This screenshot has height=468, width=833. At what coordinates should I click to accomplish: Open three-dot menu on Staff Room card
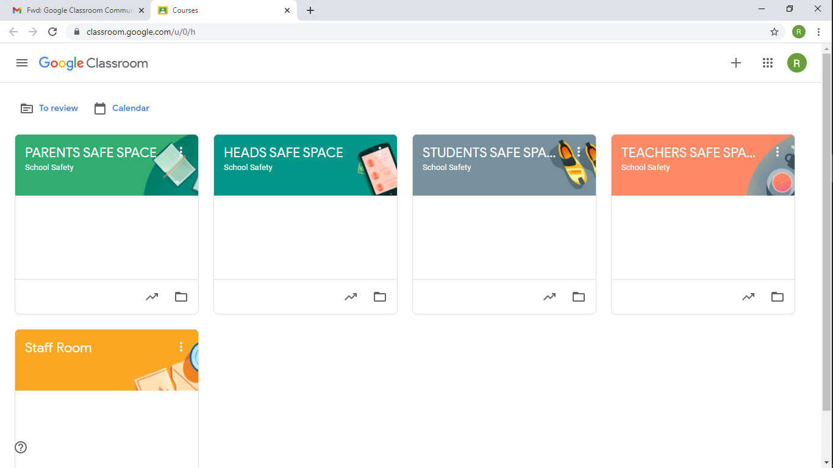tap(181, 347)
